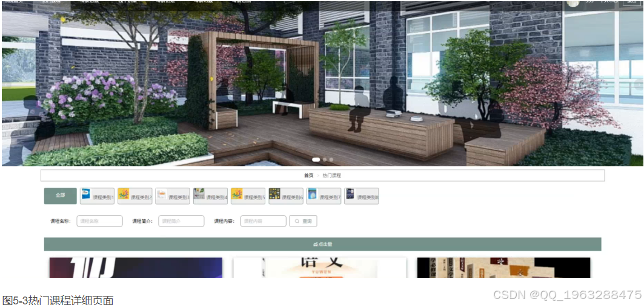Open the brown books course thumbnail
Screen dimensions: 644x305
[503, 268]
